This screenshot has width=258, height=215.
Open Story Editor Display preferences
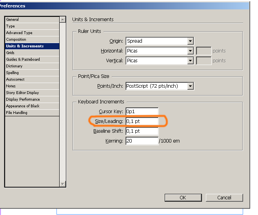(x=32, y=93)
